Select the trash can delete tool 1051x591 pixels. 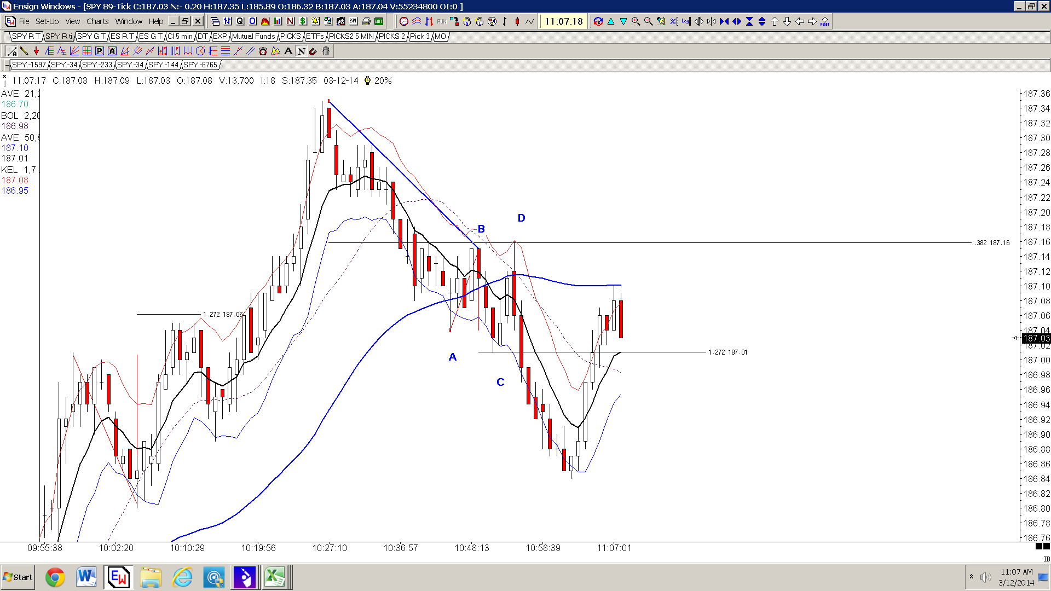tap(326, 51)
